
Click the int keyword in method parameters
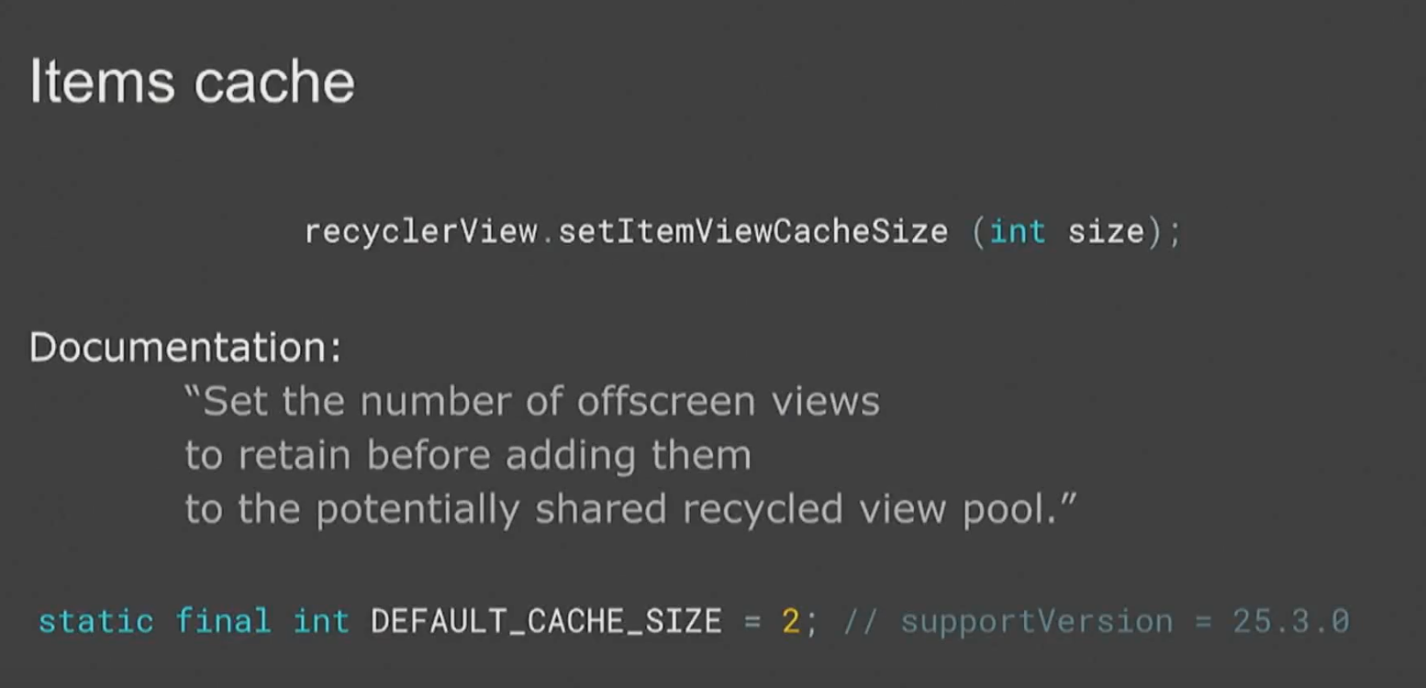pyautogui.click(x=1018, y=230)
